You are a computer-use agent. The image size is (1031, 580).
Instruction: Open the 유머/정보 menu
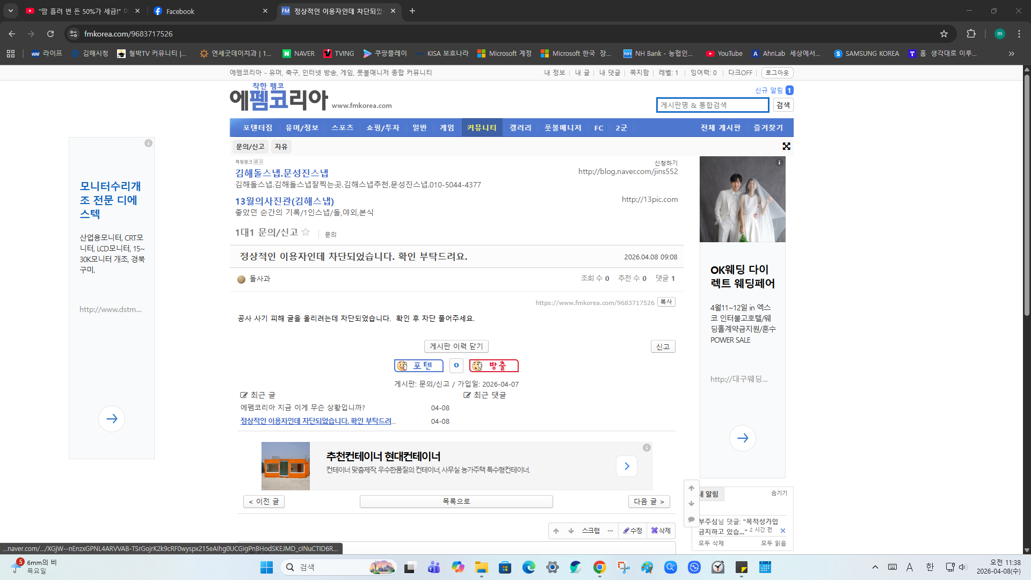[x=302, y=128]
